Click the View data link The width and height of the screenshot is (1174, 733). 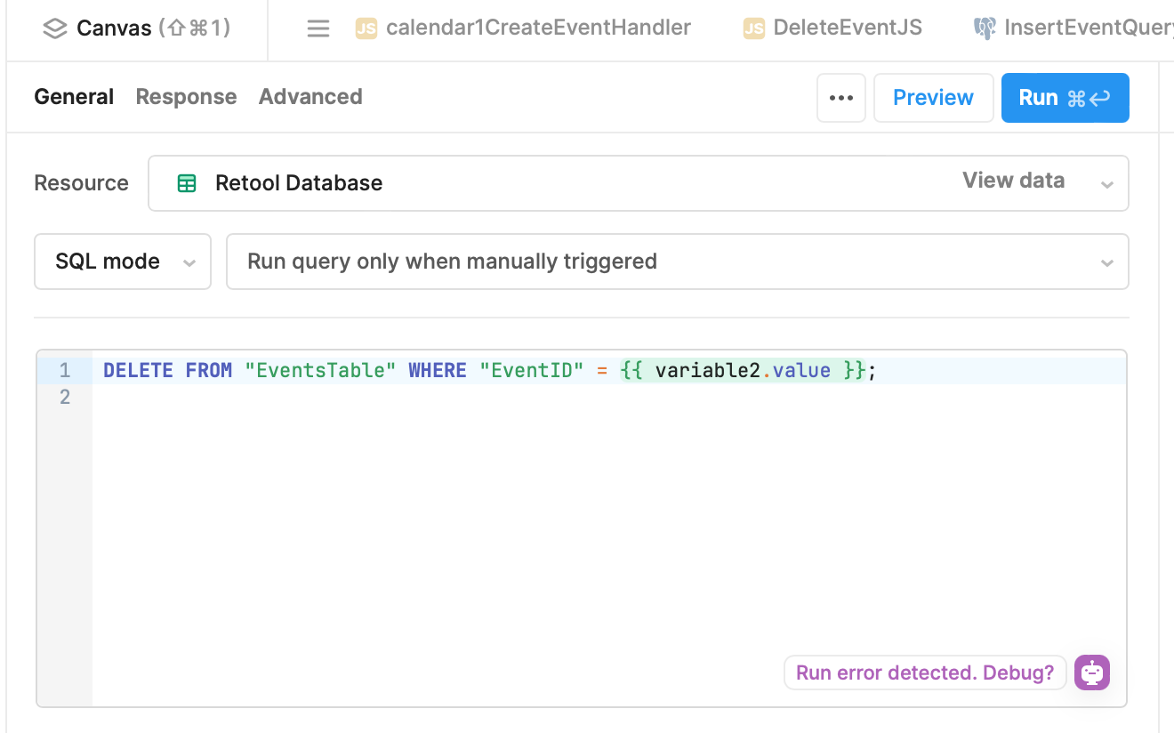(1013, 181)
